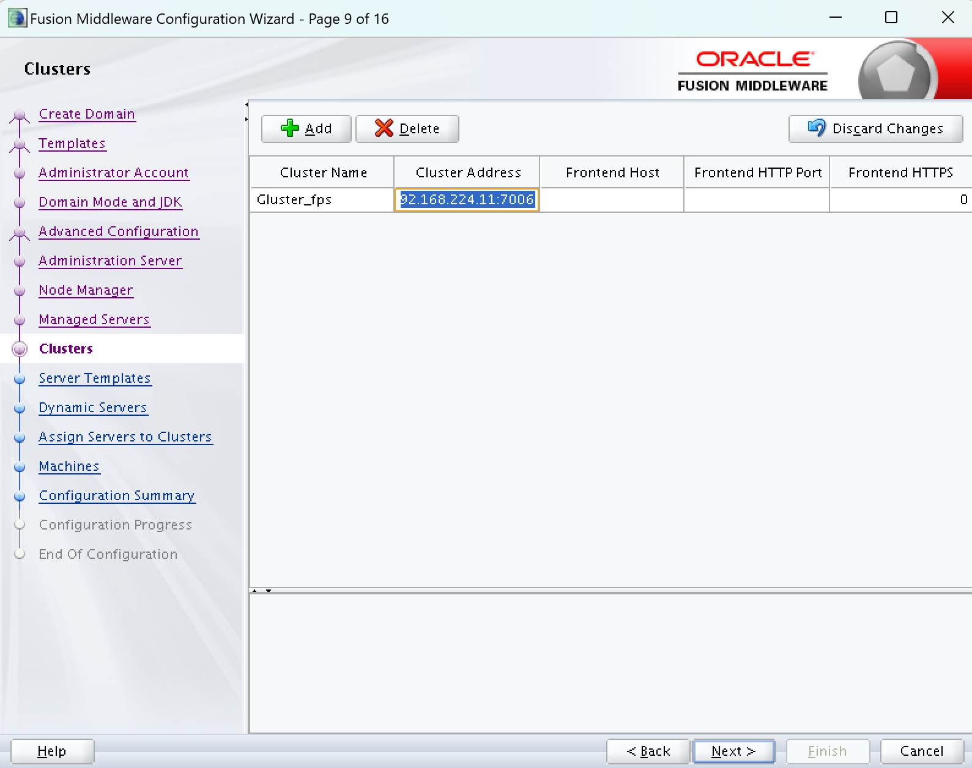Click the navigation pane collapse arrows on divider
The height and width of the screenshot is (768, 972).
[x=247, y=111]
